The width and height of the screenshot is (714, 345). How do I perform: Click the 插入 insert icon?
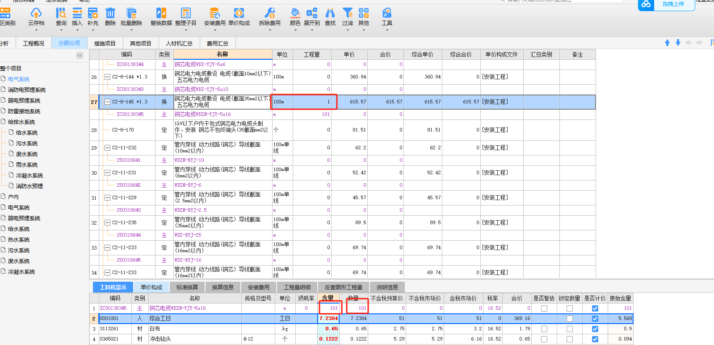[x=77, y=13]
